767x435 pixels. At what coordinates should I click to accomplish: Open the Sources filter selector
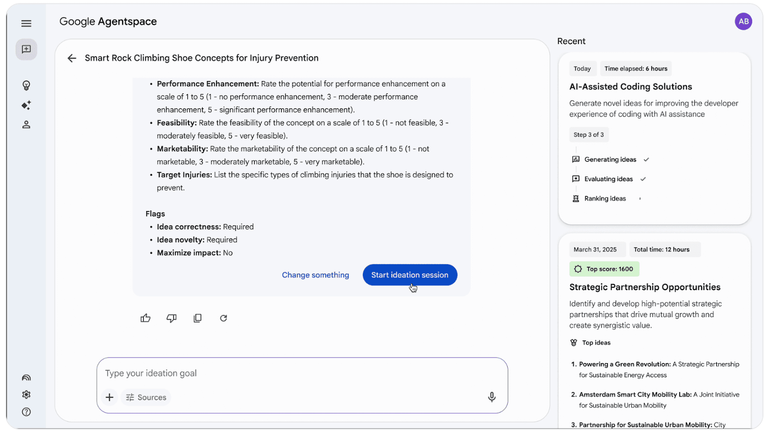pyautogui.click(x=146, y=397)
